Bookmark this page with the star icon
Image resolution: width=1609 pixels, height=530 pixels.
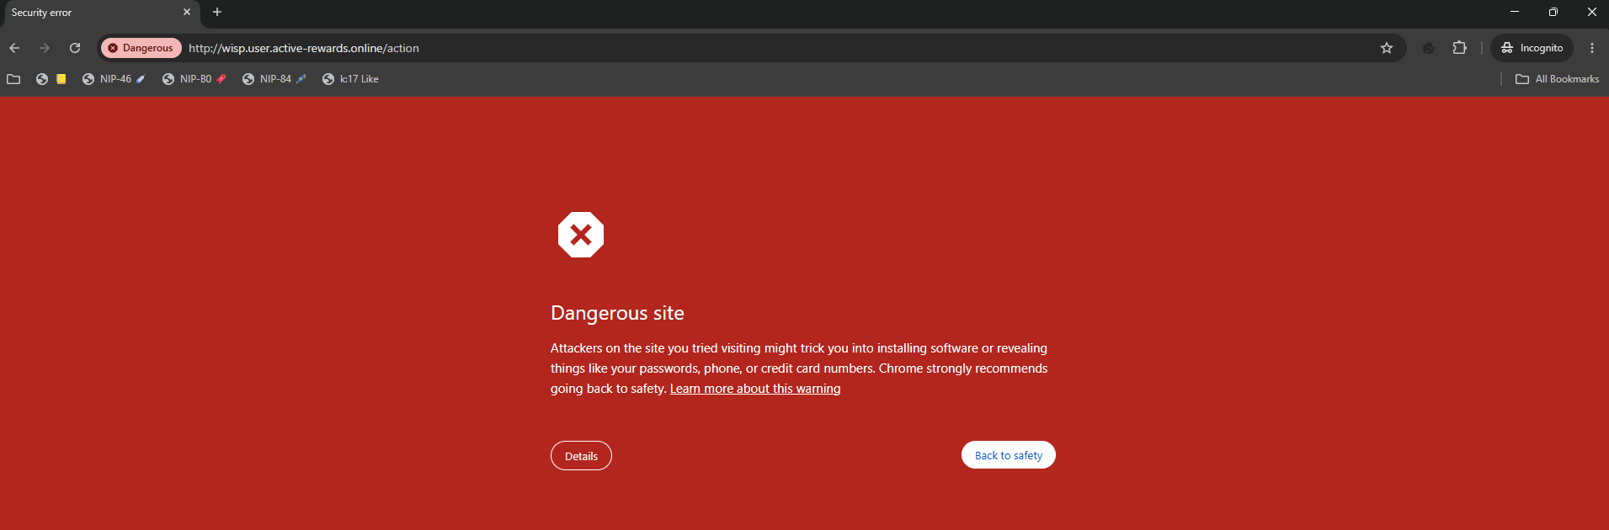pos(1387,48)
